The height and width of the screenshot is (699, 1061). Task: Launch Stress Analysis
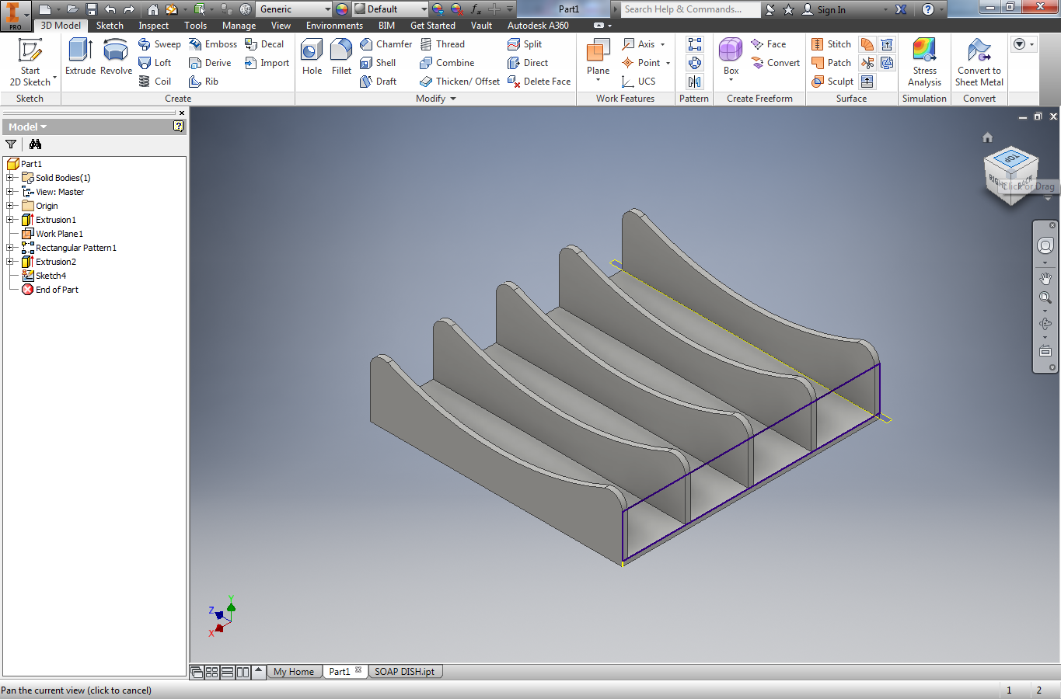(924, 62)
